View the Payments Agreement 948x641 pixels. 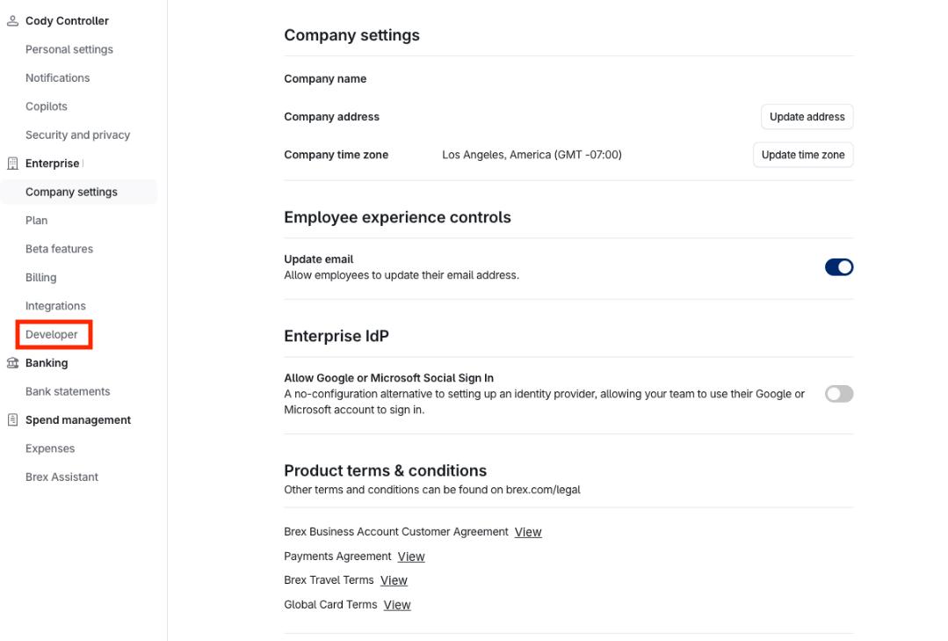tap(411, 557)
